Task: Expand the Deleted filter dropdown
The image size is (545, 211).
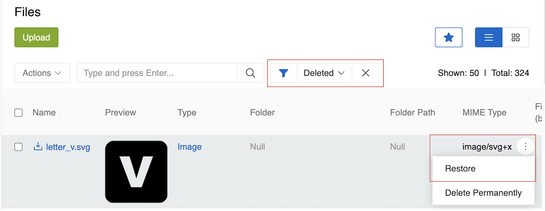Action: (x=324, y=73)
